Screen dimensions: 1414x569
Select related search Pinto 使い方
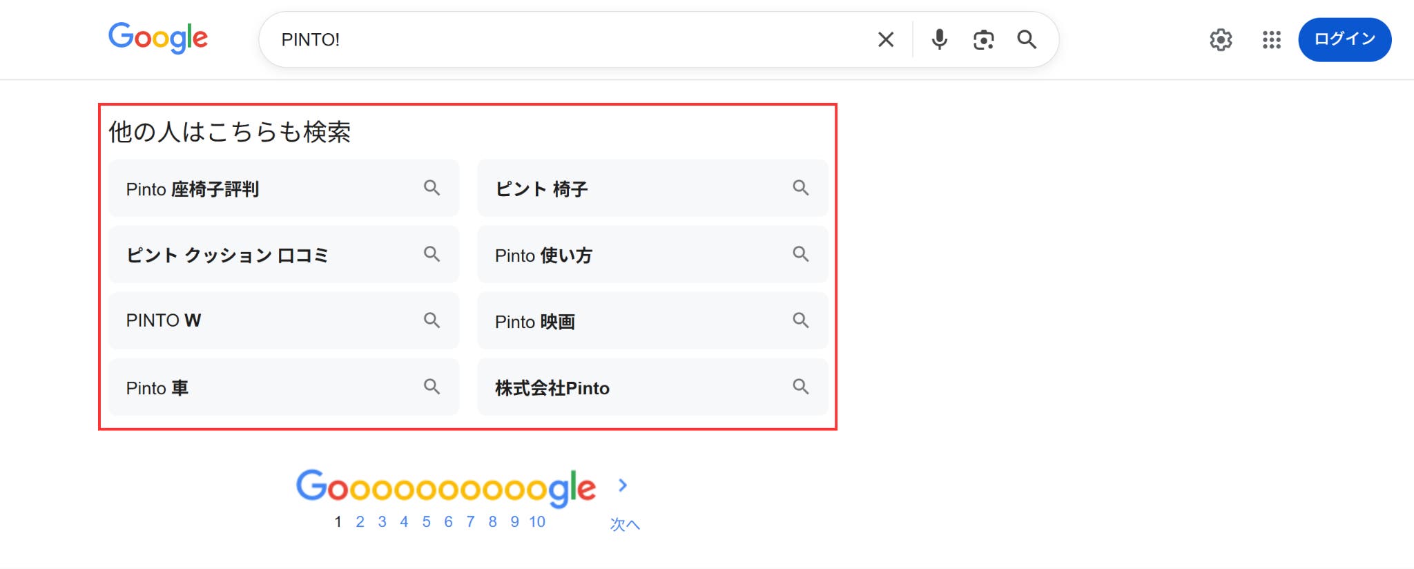(652, 254)
